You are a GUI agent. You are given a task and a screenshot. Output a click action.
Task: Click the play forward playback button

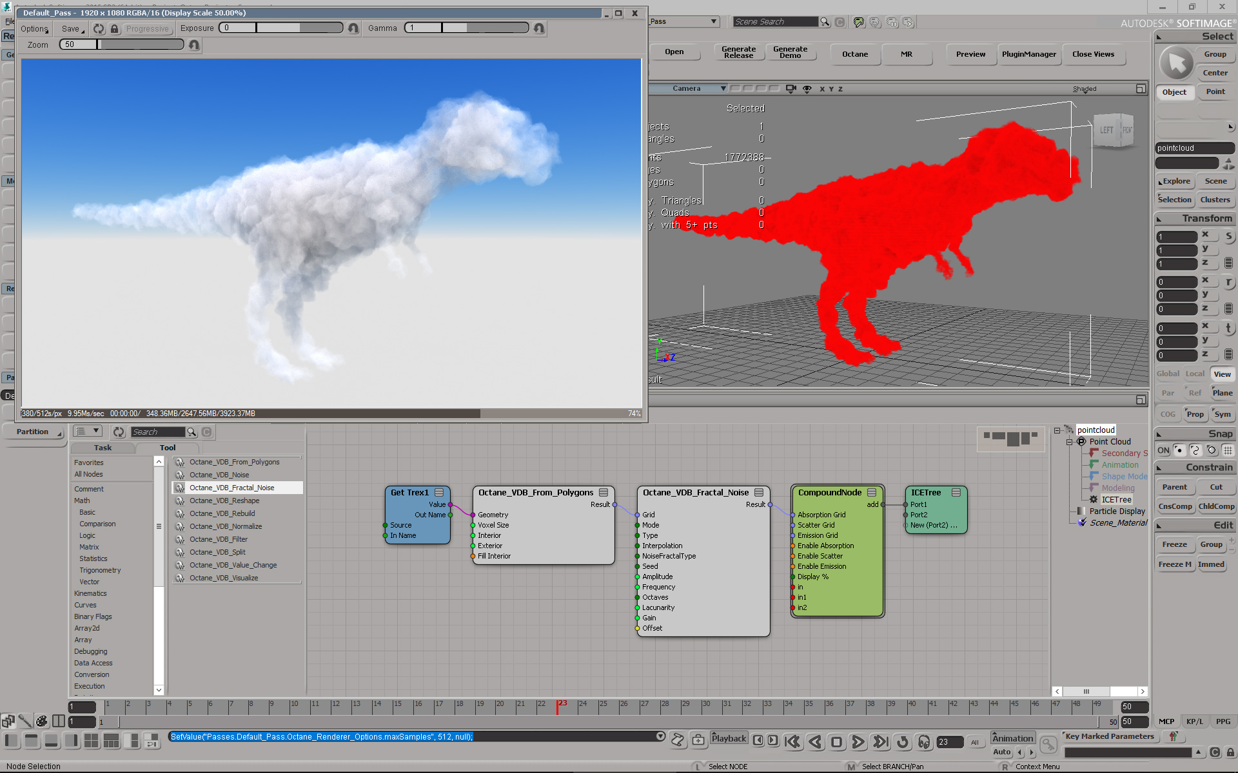point(858,742)
